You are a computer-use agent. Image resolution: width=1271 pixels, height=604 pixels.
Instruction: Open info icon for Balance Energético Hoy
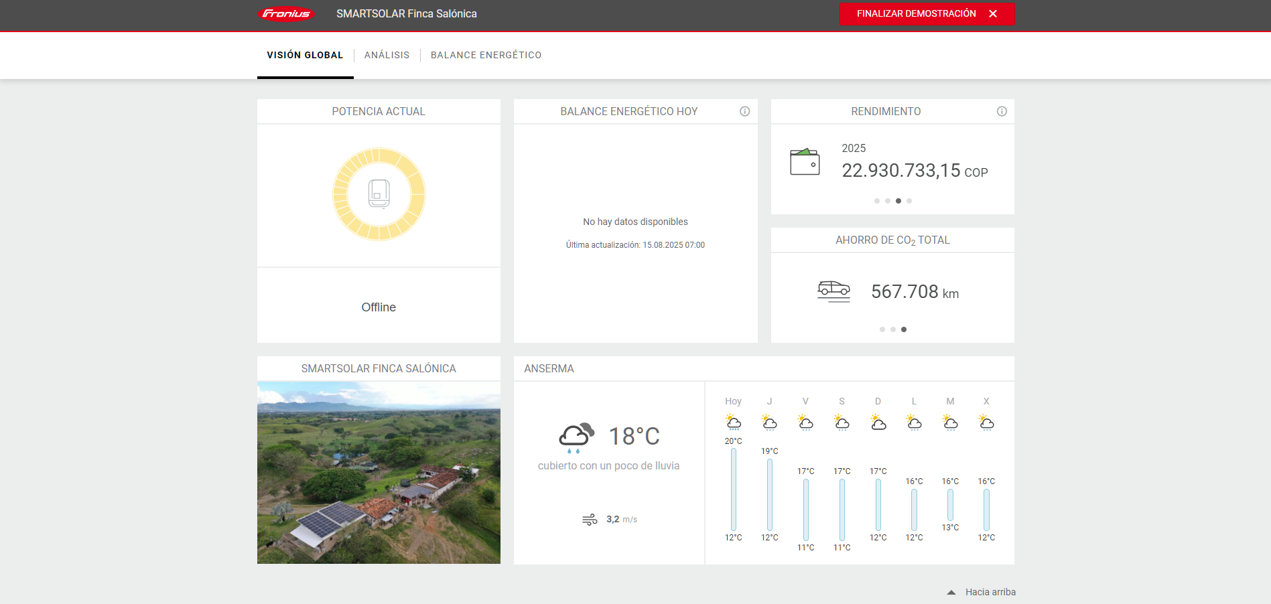pyautogui.click(x=744, y=112)
